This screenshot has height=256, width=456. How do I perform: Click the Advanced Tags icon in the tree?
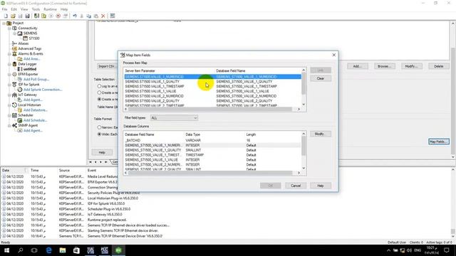(x=14, y=48)
